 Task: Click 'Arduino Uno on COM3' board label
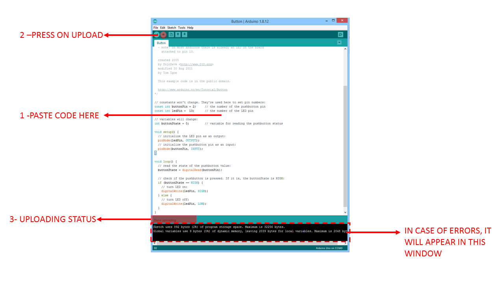click(x=329, y=248)
